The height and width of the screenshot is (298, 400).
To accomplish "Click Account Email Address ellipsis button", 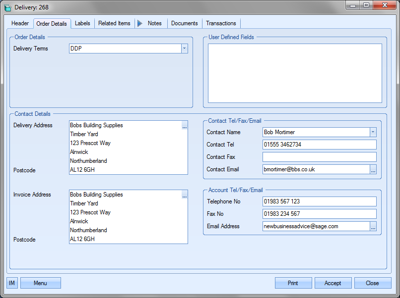I will click(373, 226).
